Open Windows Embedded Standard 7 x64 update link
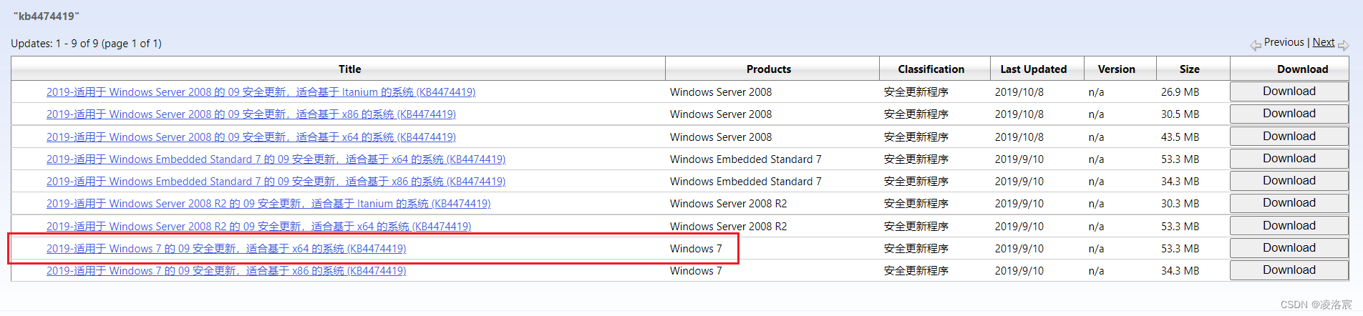 [276, 159]
